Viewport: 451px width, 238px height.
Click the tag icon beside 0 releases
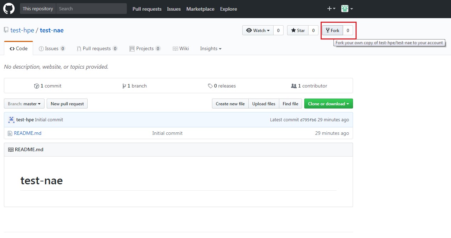click(x=210, y=86)
